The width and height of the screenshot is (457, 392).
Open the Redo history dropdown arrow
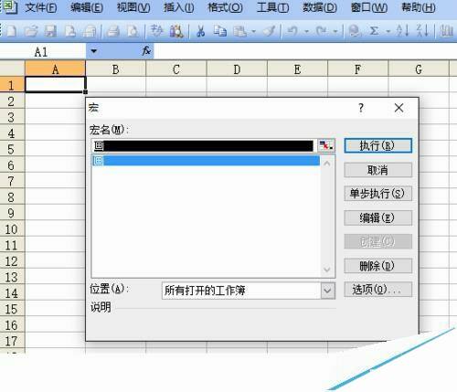[335, 31]
